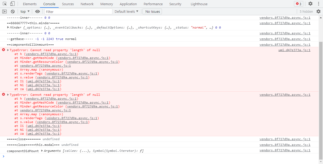
Task: Open source link for getBase log row
Action: coord(285,39)
